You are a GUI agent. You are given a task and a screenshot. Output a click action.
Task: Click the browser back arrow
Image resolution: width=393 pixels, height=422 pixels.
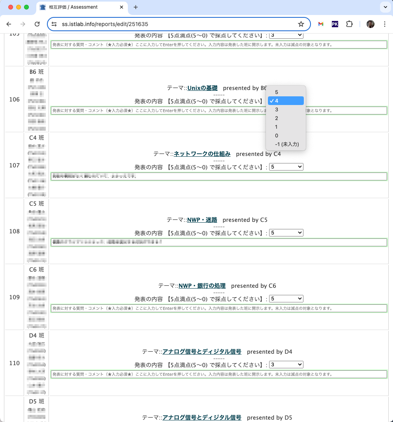click(9, 24)
